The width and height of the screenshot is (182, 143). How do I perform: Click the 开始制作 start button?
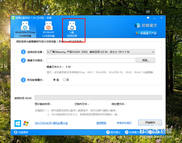(150, 123)
